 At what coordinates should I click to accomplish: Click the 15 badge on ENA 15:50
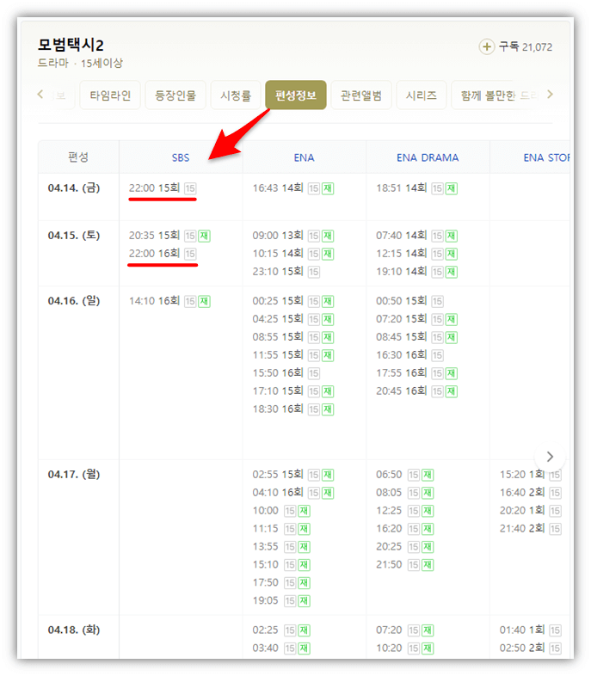pos(314,373)
